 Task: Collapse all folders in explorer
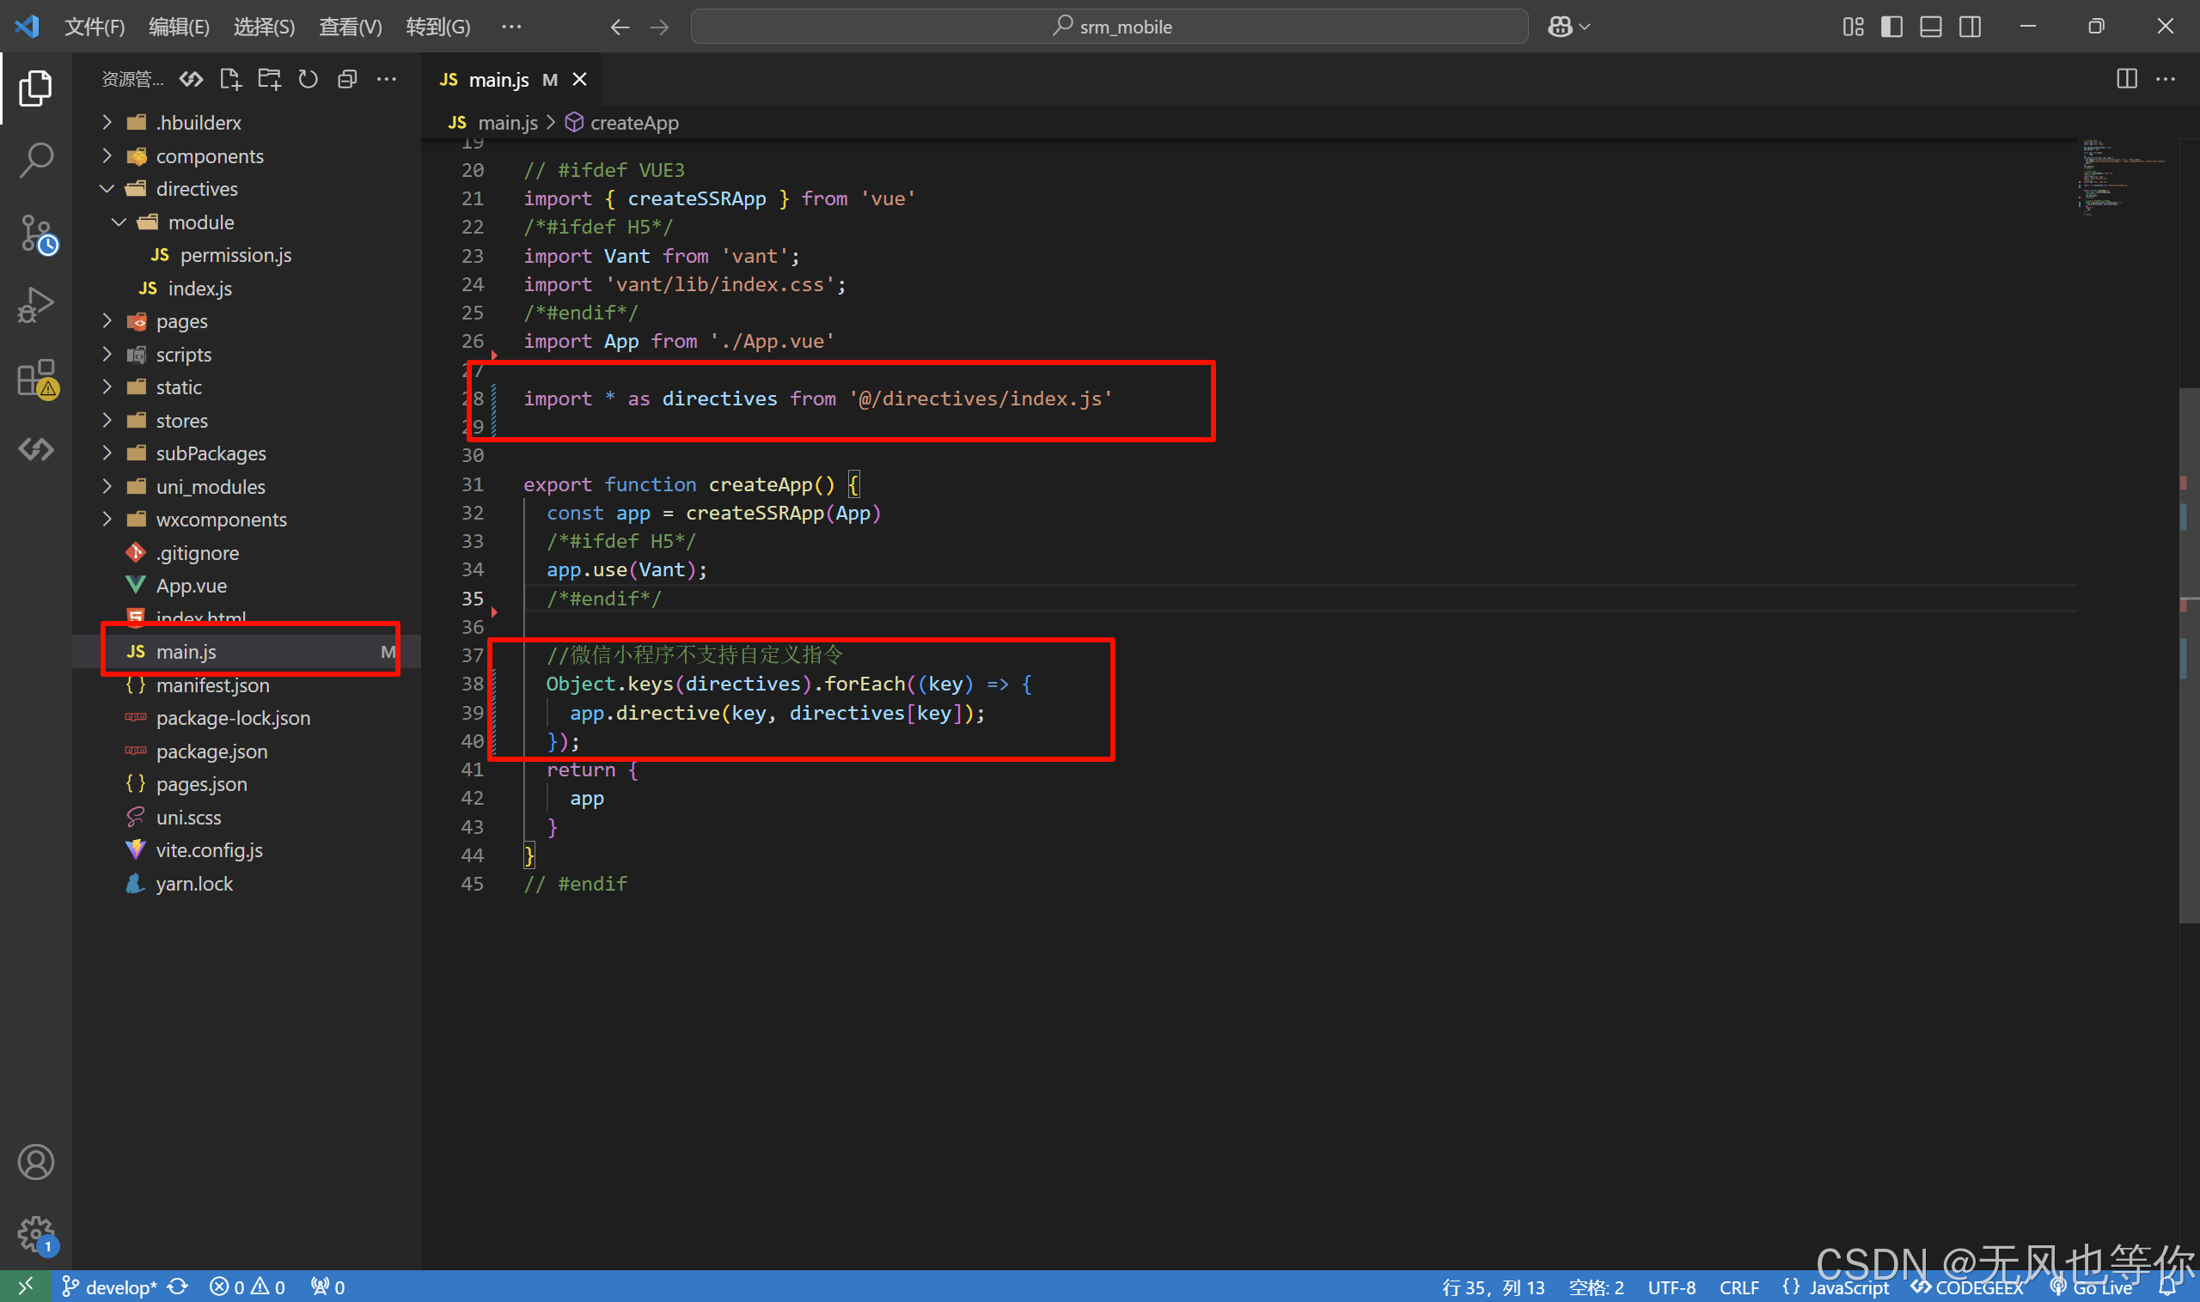(x=348, y=79)
